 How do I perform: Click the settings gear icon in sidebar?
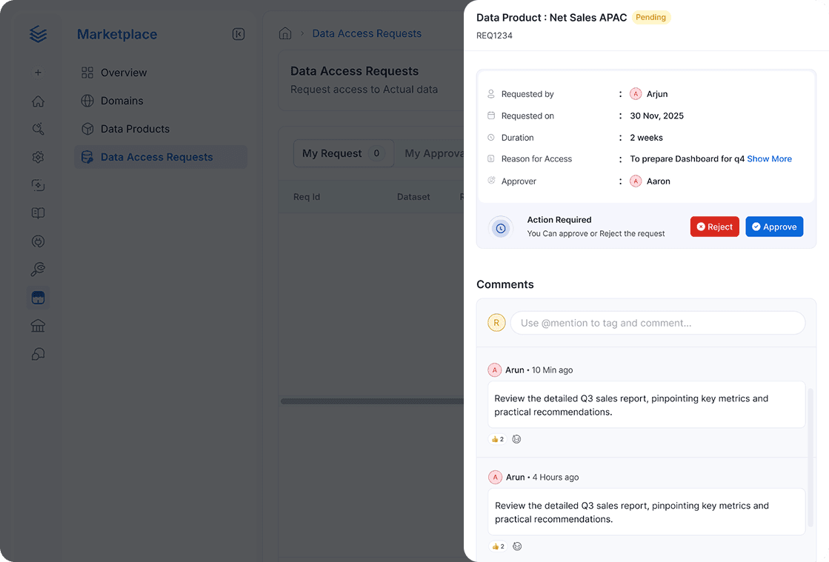pyautogui.click(x=38, y=157)
